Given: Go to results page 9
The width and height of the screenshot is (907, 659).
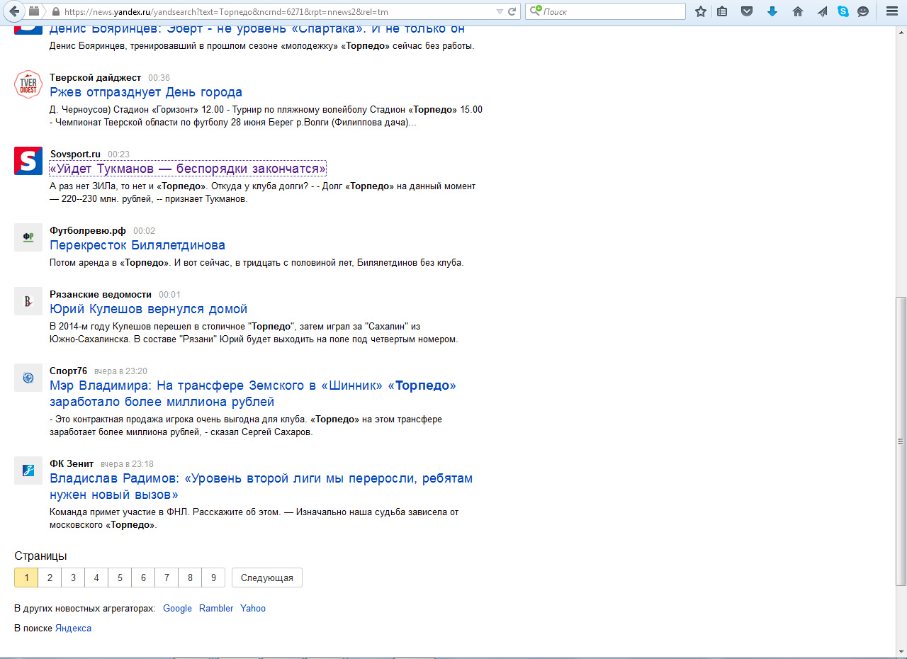Looking at the screenshot, I should [213, 578].
